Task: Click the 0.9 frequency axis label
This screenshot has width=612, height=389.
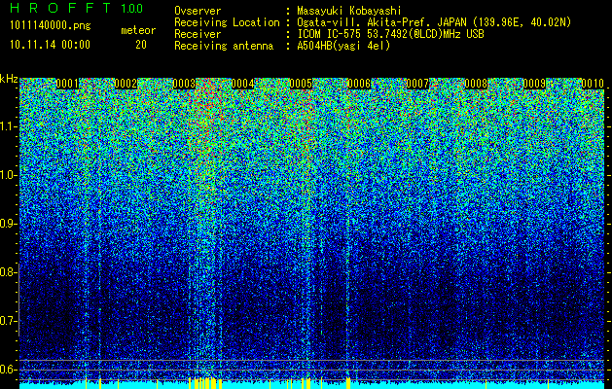Action: point(8,224)
